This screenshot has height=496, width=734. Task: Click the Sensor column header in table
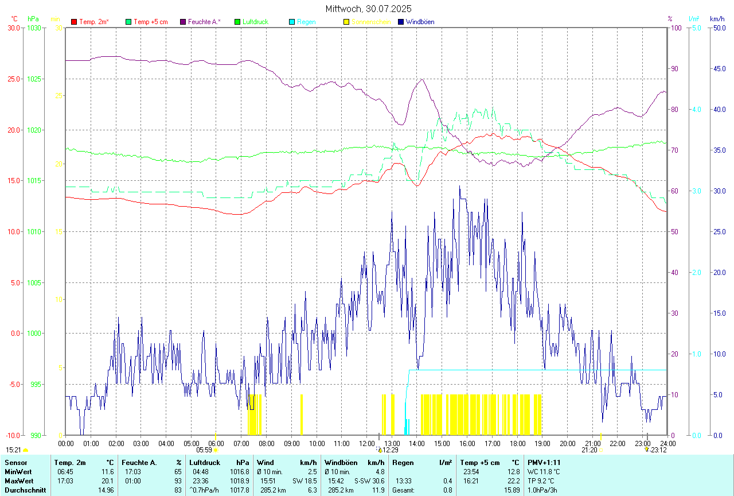(15, 462)
